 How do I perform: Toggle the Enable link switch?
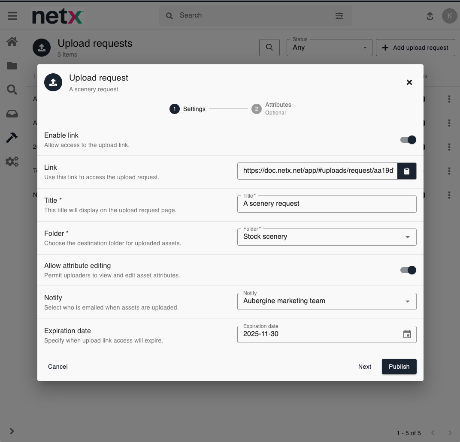408,140
